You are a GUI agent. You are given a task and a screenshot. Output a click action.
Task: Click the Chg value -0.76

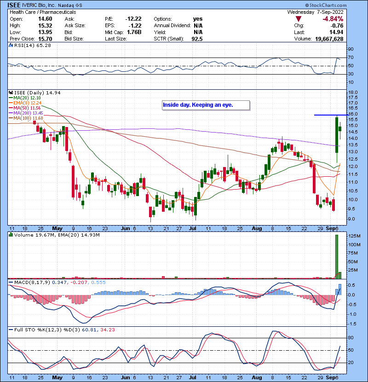[x=337, y=26]
